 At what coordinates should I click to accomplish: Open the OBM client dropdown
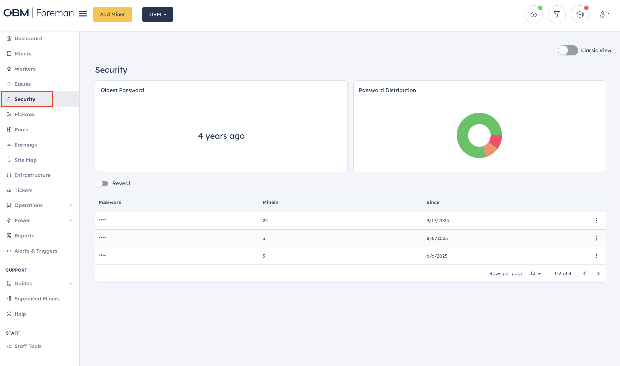(158, 14)
